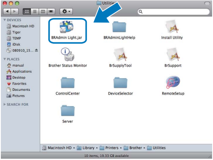Switch to list view

(35, 11)
